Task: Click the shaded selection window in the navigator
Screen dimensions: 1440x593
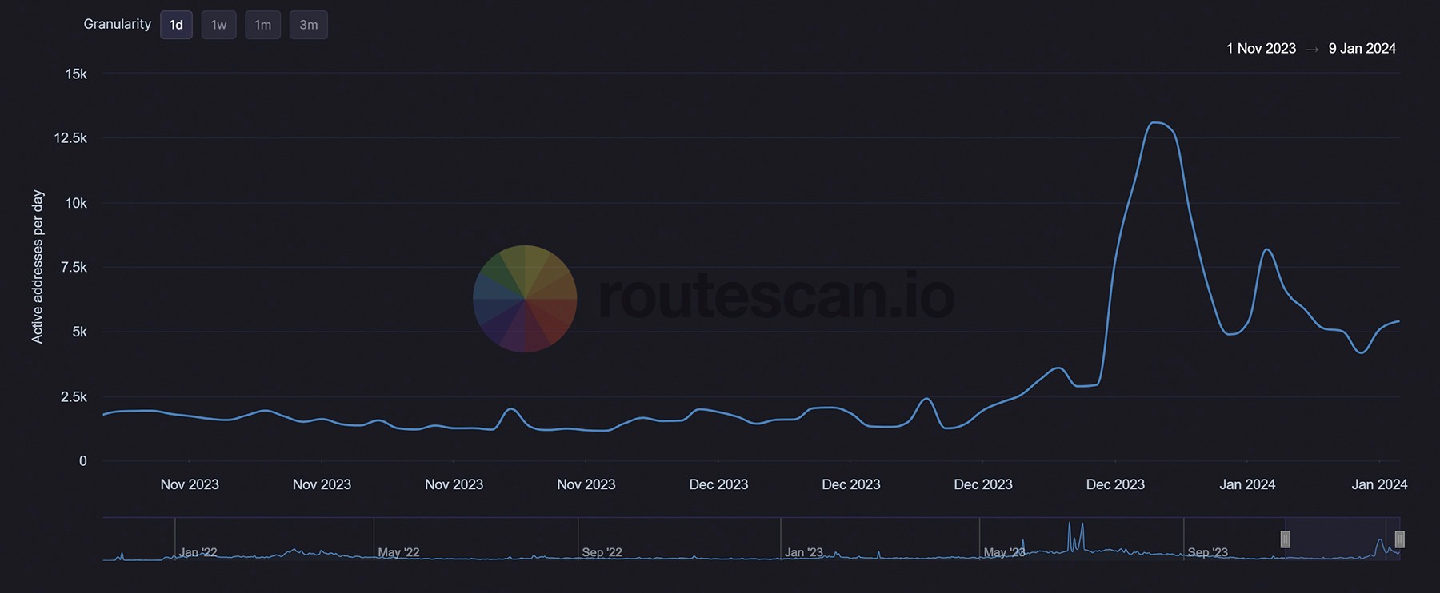Action: 1342,539
